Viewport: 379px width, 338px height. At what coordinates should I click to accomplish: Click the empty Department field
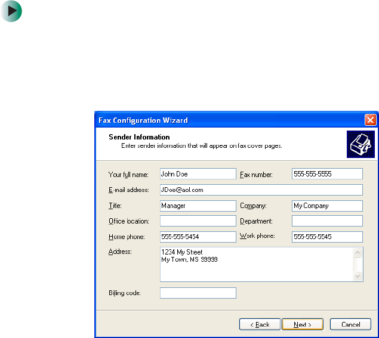[327, 221]
